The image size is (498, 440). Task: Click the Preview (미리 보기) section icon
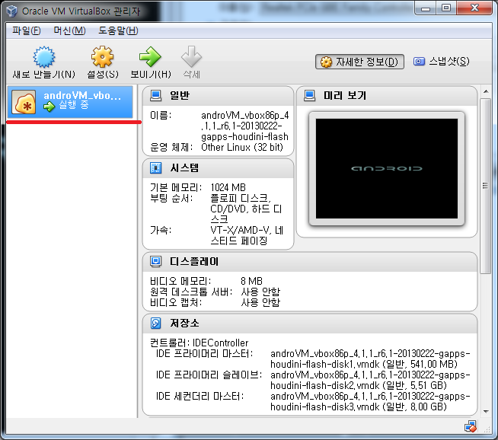coord(309,95)
